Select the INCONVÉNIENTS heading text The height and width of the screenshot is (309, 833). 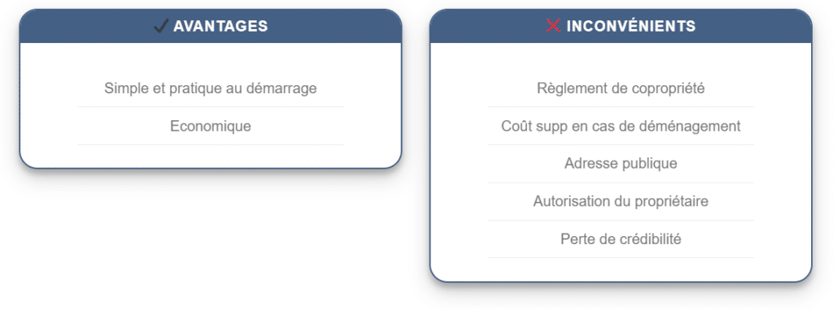tap(631, 27)
